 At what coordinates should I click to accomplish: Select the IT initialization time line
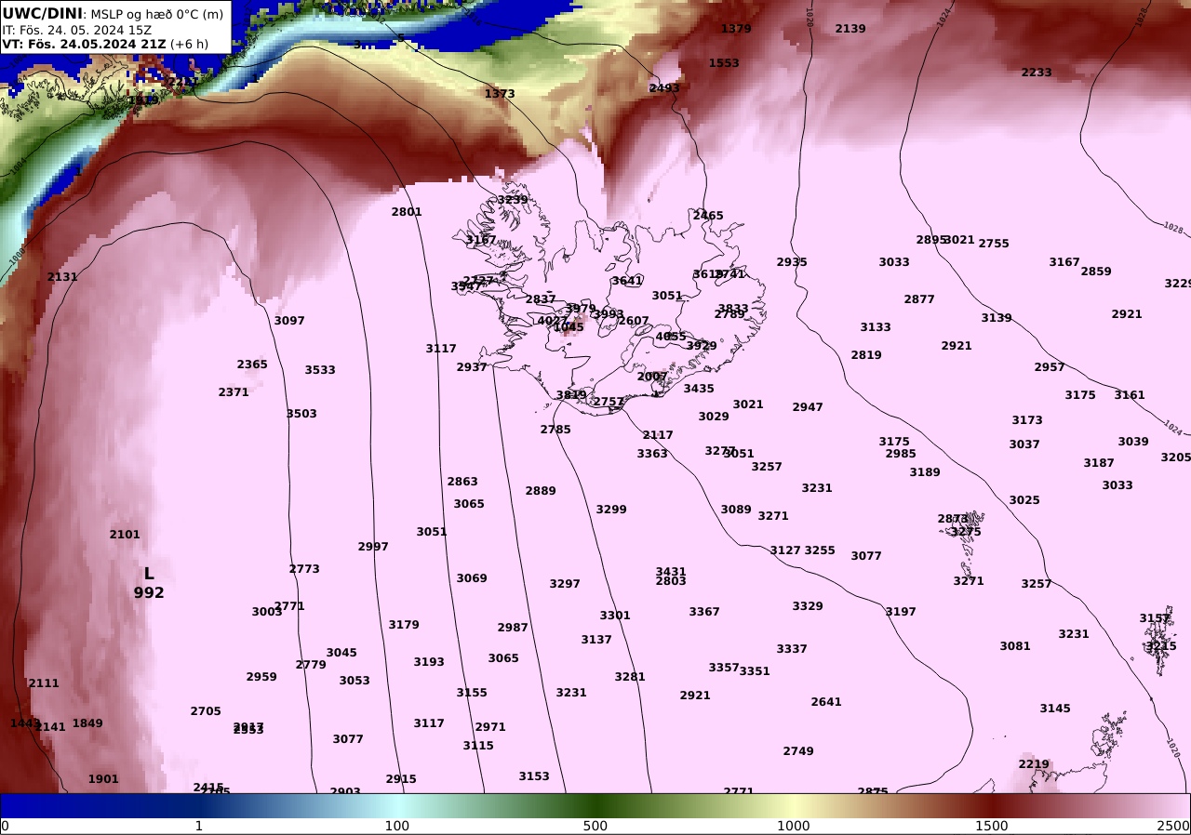76,30
